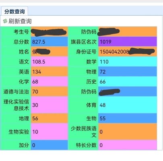
Task: Click the 理化实验信息技术 label
Action: pos(16,105)
